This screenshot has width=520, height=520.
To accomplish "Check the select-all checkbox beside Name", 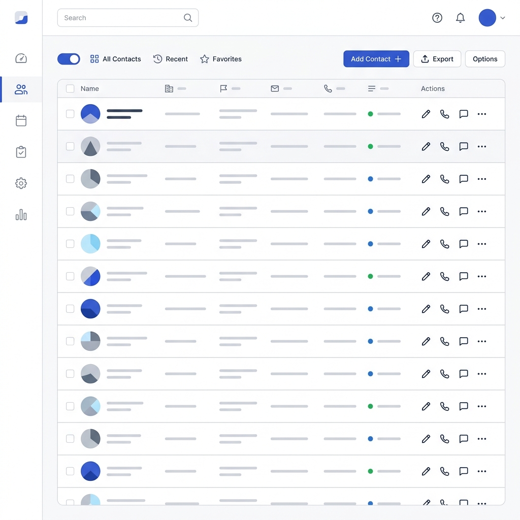I will (x=70, y=88).
